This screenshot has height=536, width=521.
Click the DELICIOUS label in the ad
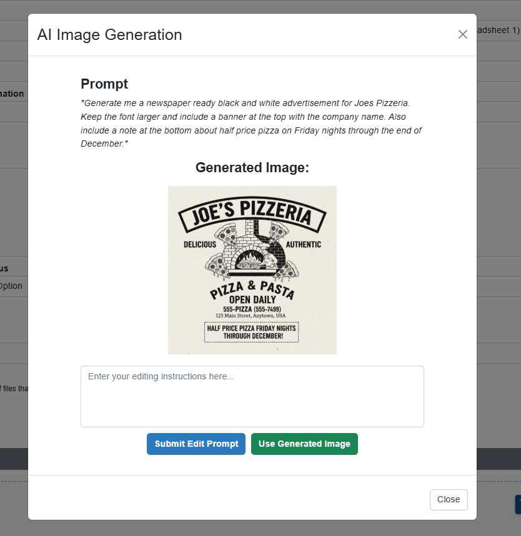pyautogui.click(x=200, y=245)
